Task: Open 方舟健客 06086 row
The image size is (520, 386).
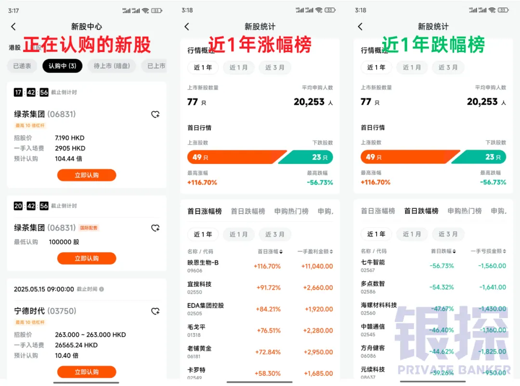Action: (433, 352)
